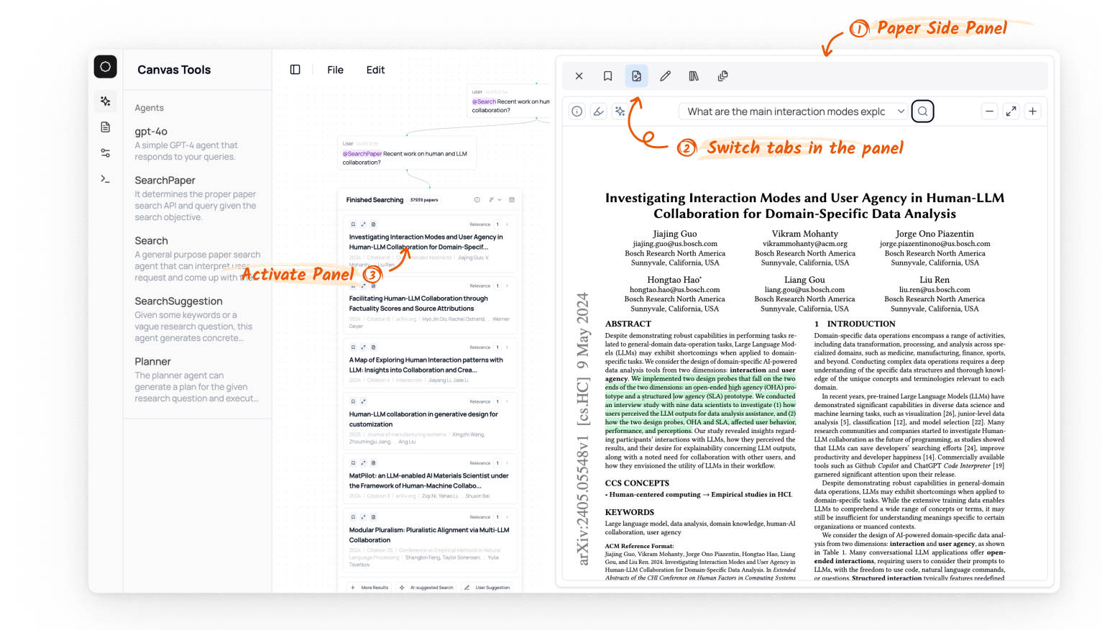Click the bookmark icon in paper panel toolbar

607,76
